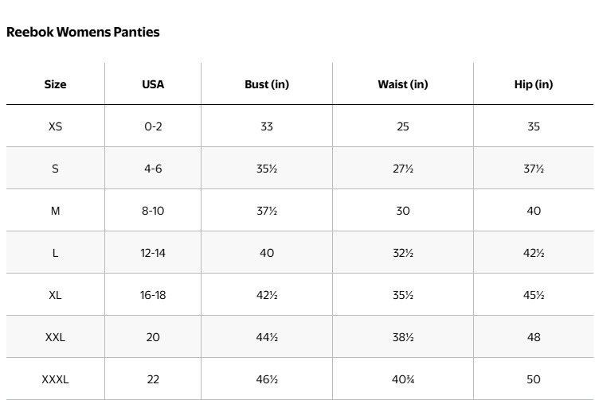595x400 pixels.
Task: Click the XS size cell
Action: (x=55, y=126)
